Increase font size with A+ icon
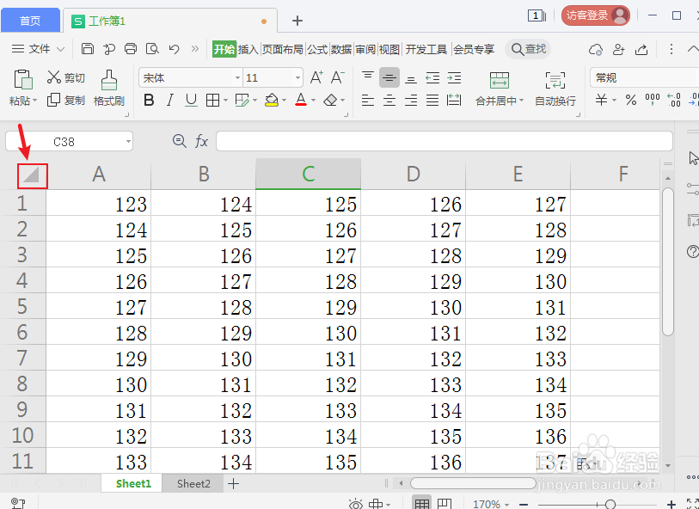The height and width of the screenshot is (509, 699). click(316, 77)
